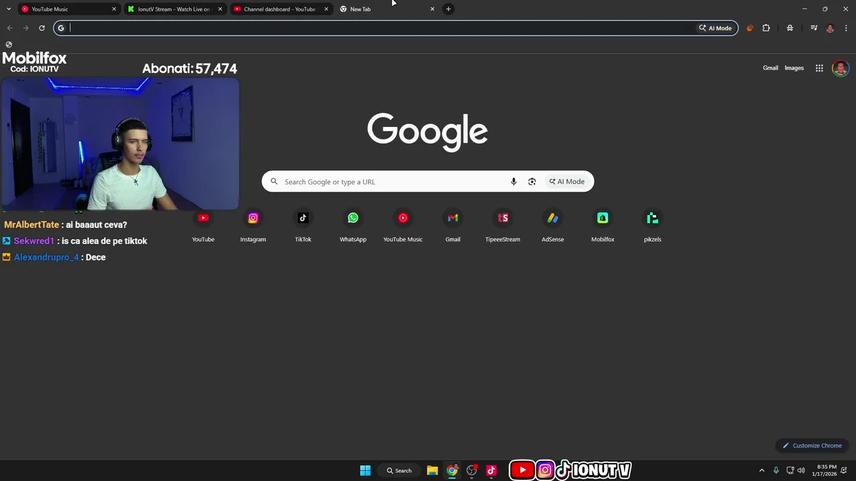The width and height of the screenshot is (856, 481).
Task: Open the Gmail link at the top right
Action: coord(770,68)
